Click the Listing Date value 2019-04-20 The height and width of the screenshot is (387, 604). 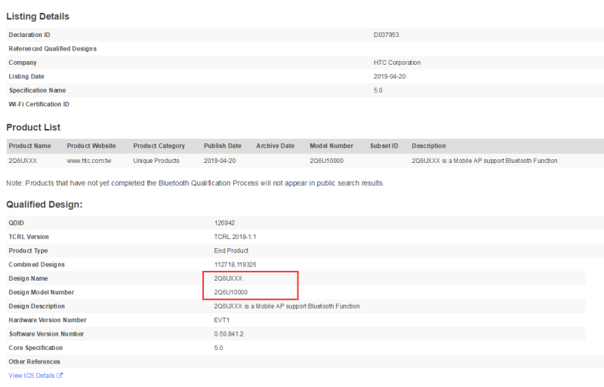(x=390, y=76)
